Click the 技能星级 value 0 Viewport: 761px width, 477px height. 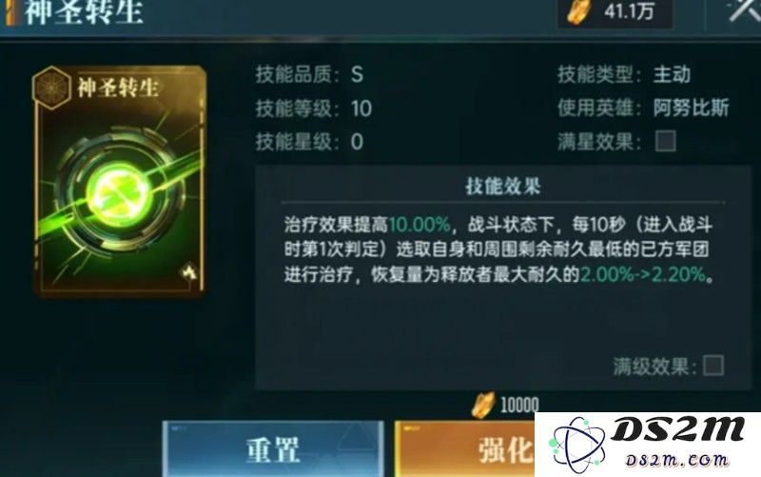pyautogui.click(x=357, y=142)
